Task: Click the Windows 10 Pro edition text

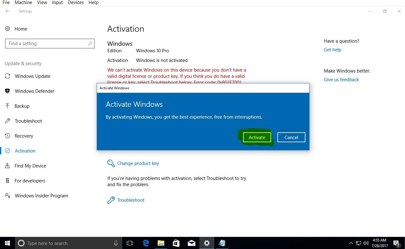Action: pos(152,51)
